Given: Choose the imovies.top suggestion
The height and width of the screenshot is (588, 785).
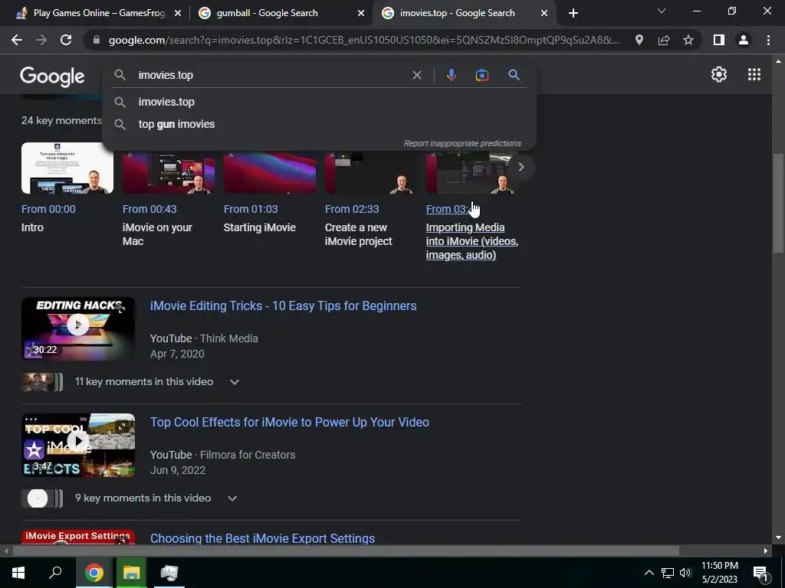Looking at the screenshot, I should coord(319,102).
